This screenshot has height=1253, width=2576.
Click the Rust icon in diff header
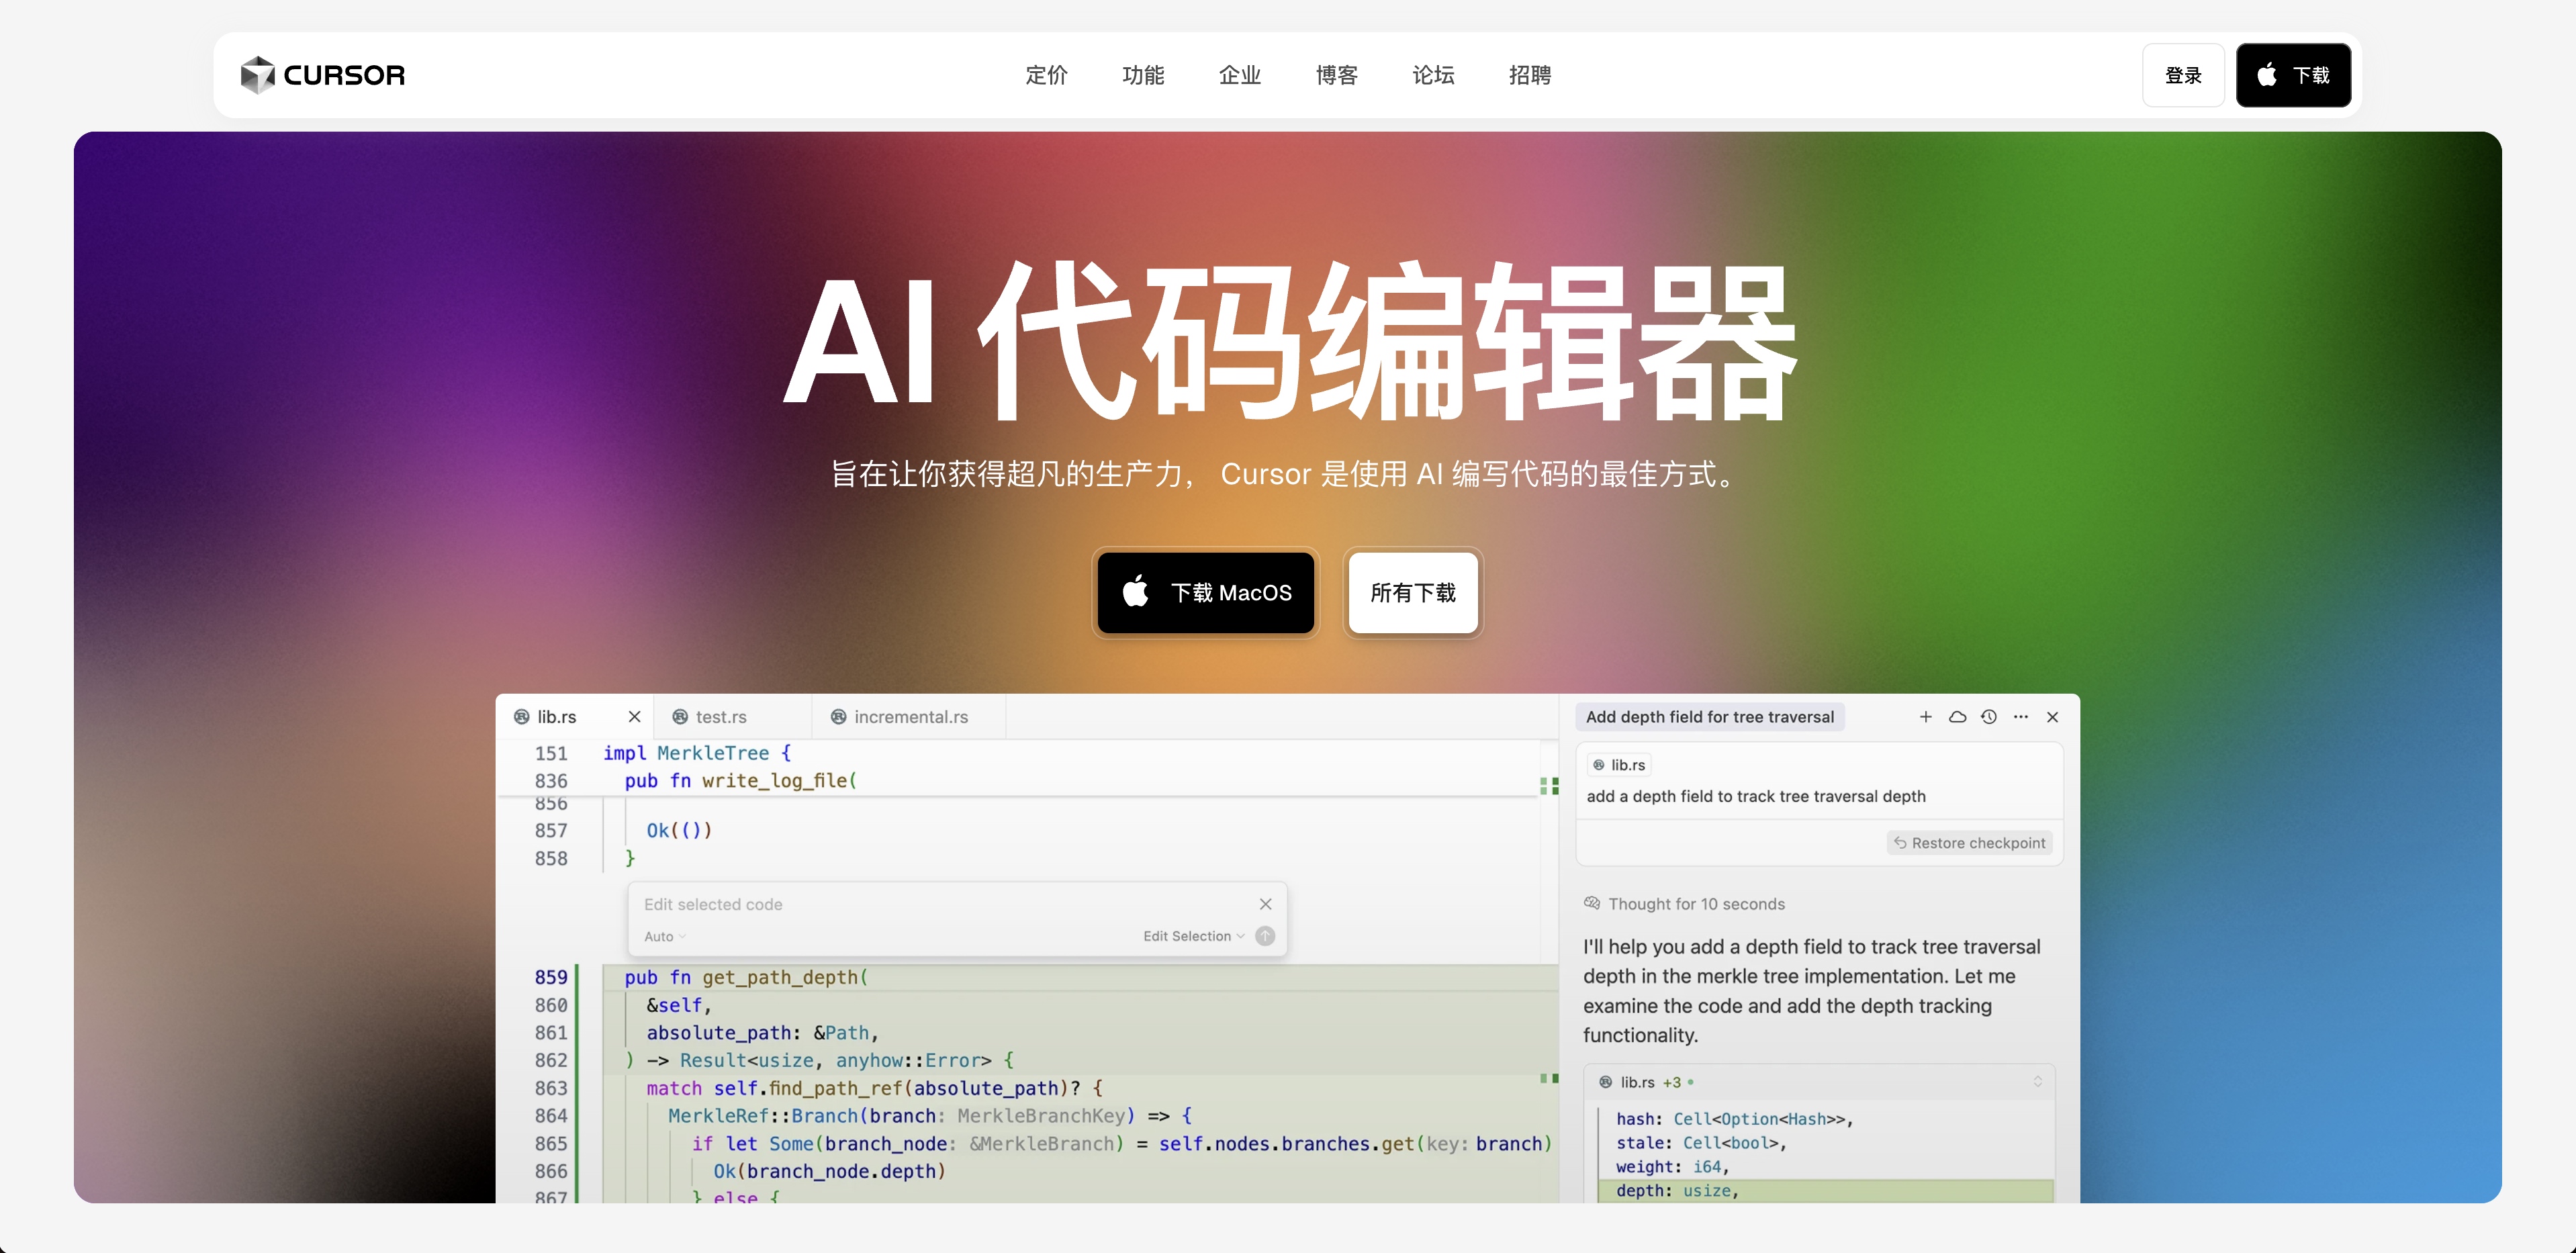click(x=1606, y=1082)
